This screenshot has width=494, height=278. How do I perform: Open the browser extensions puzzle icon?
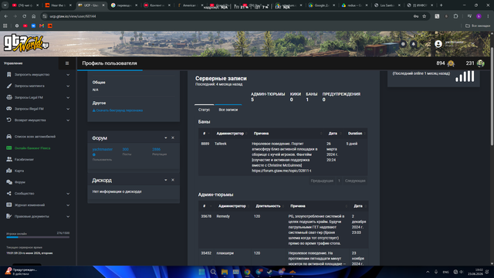coord(455,16)
